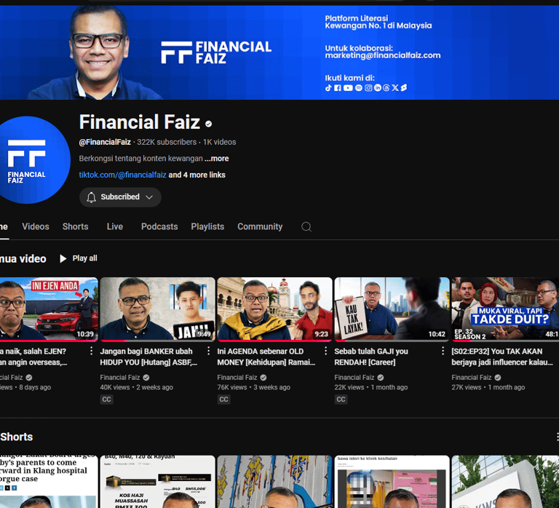Click the '76K views • 3 weeks ago' text
This screenshot has width=559, height=508.
click(253, 387)
